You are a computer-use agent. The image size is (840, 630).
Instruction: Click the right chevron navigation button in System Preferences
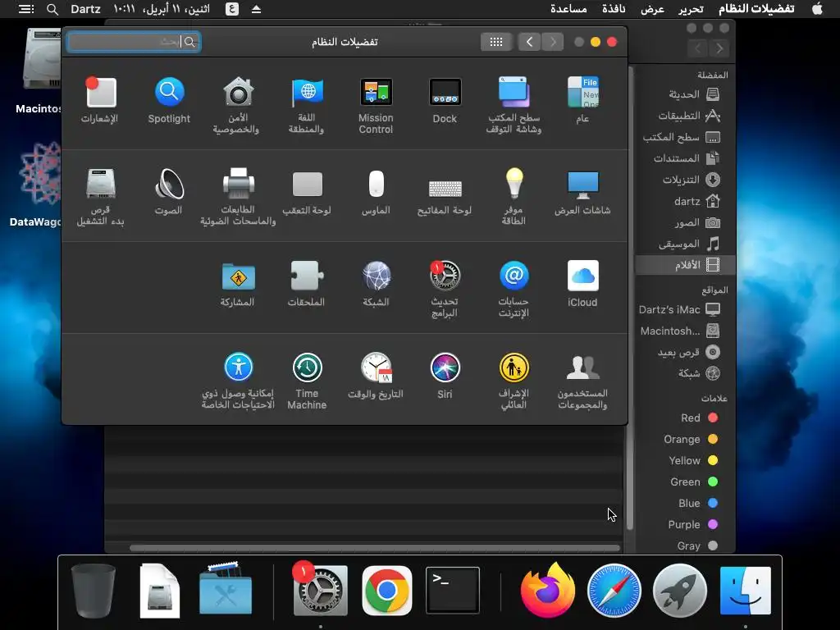click(x=552, y=42)
